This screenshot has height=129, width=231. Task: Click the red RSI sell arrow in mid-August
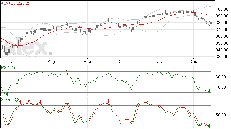click(x=68, y=72)
